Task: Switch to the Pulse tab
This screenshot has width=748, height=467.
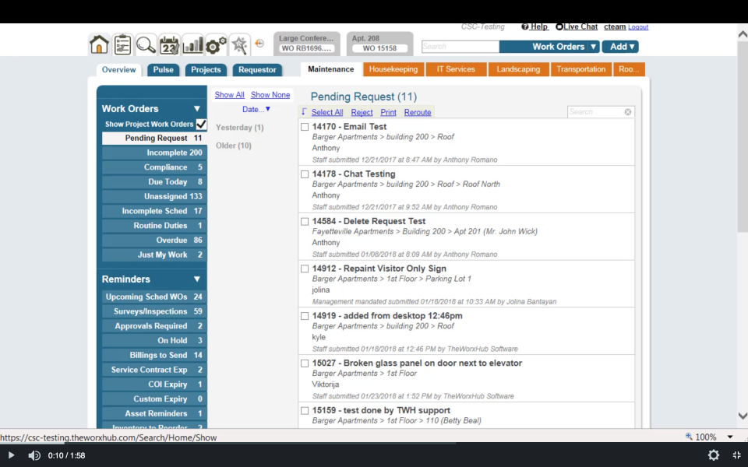Action: click(163, 69)
